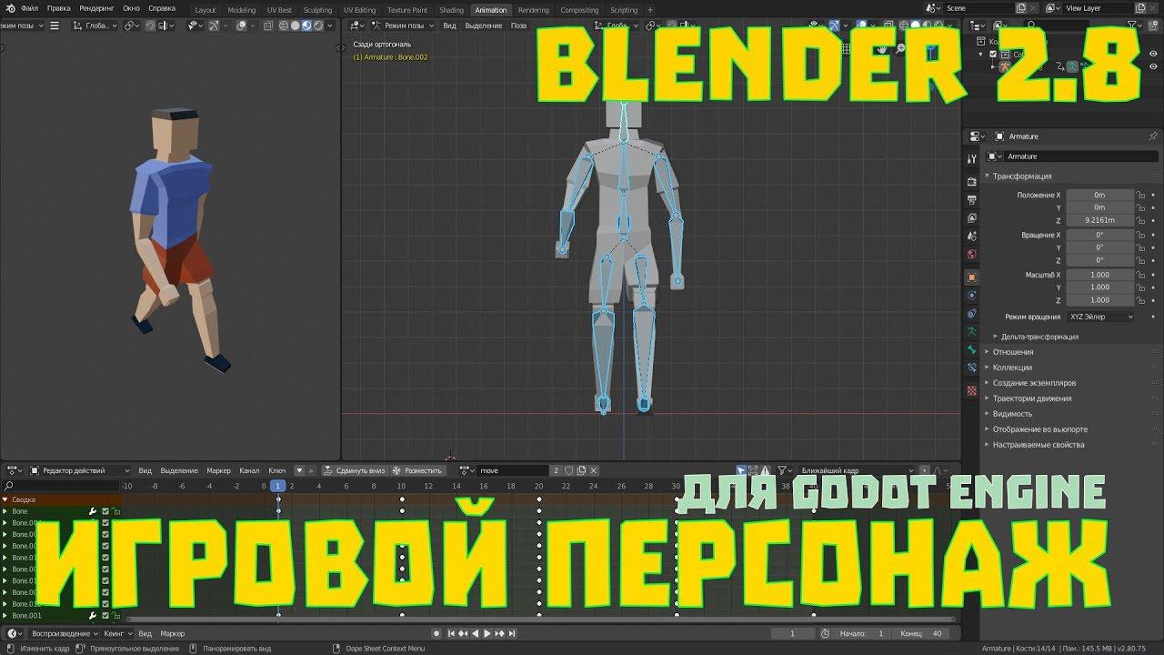
Task: Open the Выделение menu in center viewport
Action: [x=484, y=25]
